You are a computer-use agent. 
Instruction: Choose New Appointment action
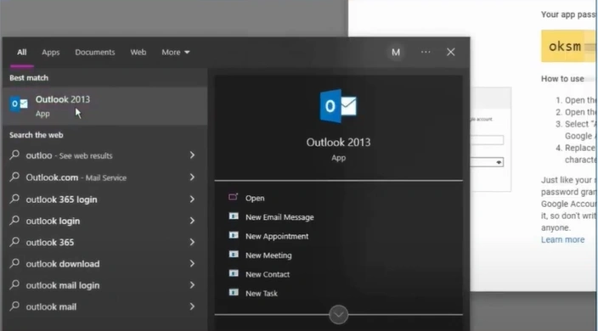pyautogui.click(x=277, y=236)
